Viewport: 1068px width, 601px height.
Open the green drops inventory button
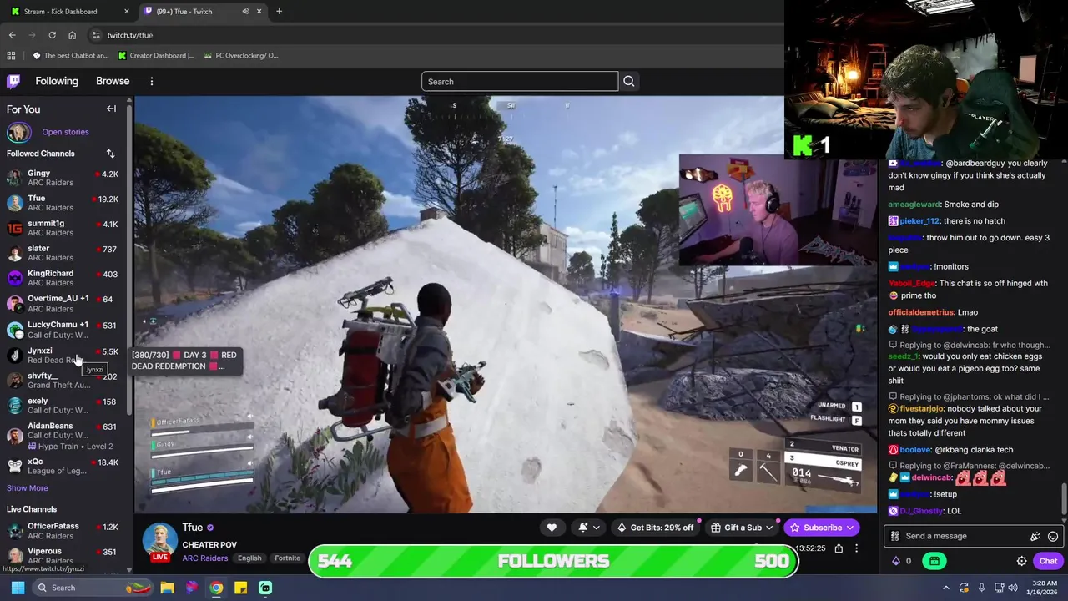[x=934, y=561]
